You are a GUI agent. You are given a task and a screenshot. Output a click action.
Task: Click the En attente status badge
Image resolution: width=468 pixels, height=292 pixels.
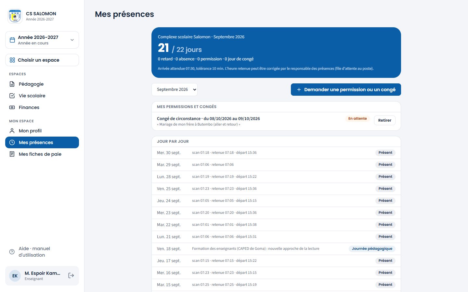click(x=357, y=119)
